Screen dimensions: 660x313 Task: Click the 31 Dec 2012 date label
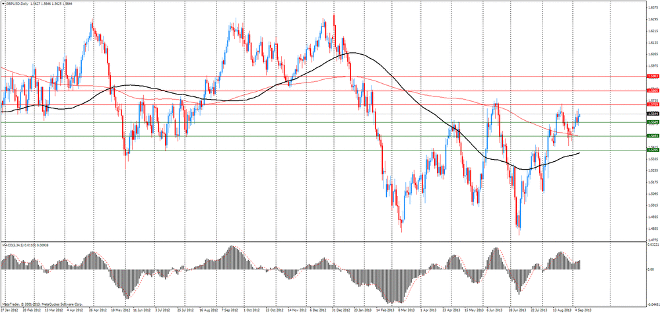341,309
